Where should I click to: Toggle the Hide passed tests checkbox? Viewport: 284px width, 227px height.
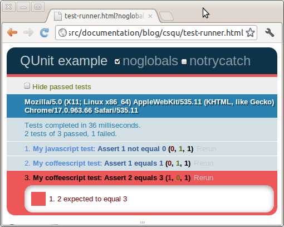pyautogui.click(x=27, y=86)
